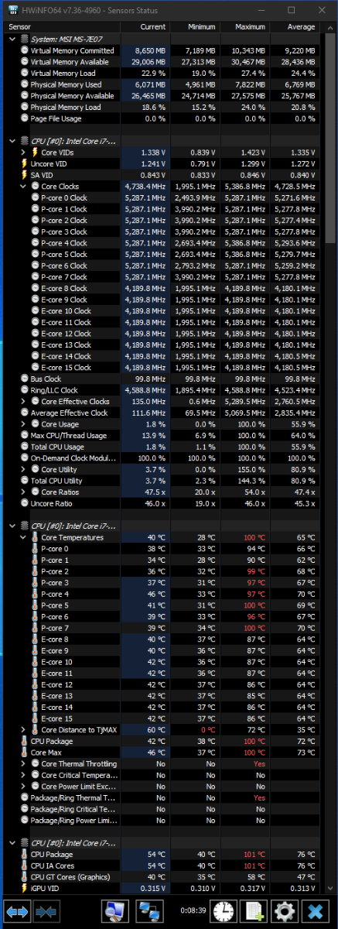Viewport: 338px width, 929px height.
Task: Select the Virtual Memory Committed row
Action: pyautogui.click(x=161, y=50)
